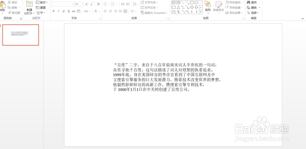Align text right
306x149 pixels.
coord(116,11)
